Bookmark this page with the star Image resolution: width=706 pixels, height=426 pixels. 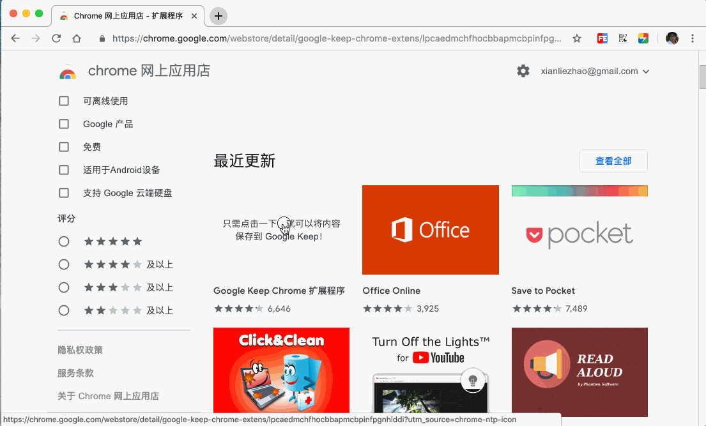click(x=577, y=38)
